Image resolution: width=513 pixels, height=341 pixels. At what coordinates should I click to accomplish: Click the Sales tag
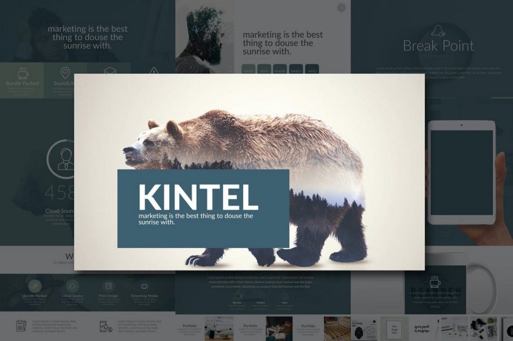pos(284,302)
